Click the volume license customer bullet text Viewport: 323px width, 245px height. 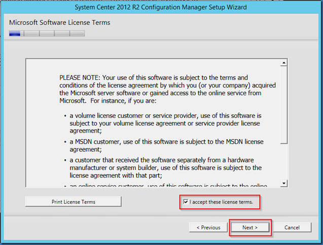point(165,123)
